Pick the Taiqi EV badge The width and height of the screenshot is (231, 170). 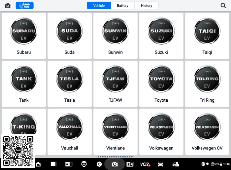207,31
